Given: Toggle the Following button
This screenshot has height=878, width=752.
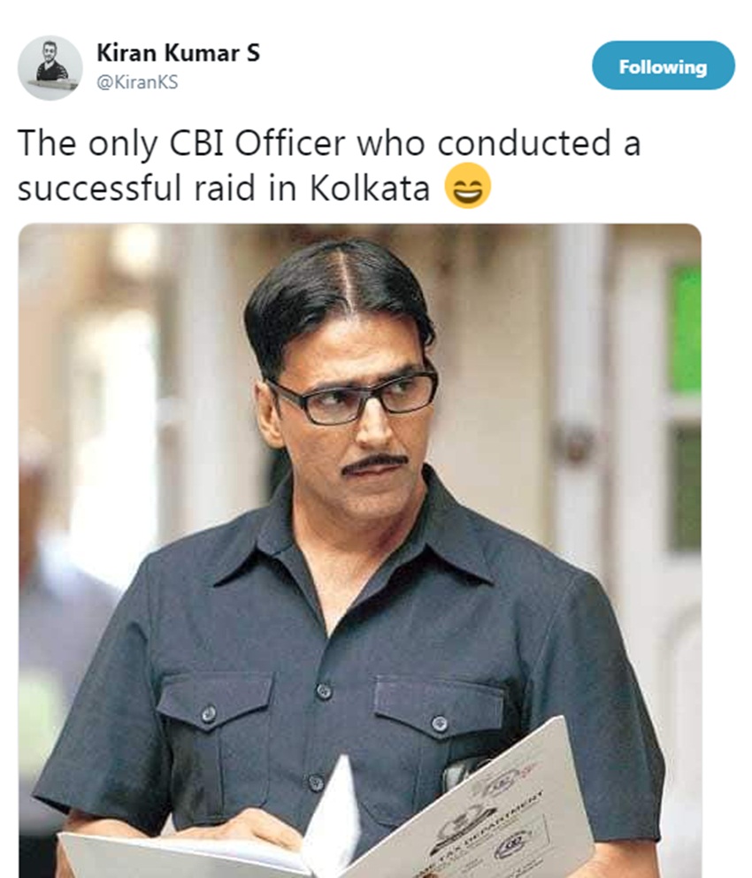Looking at the screenshot, I should click(x=663, y=65).
